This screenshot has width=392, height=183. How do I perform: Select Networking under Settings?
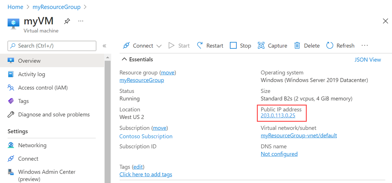point(32,145)
